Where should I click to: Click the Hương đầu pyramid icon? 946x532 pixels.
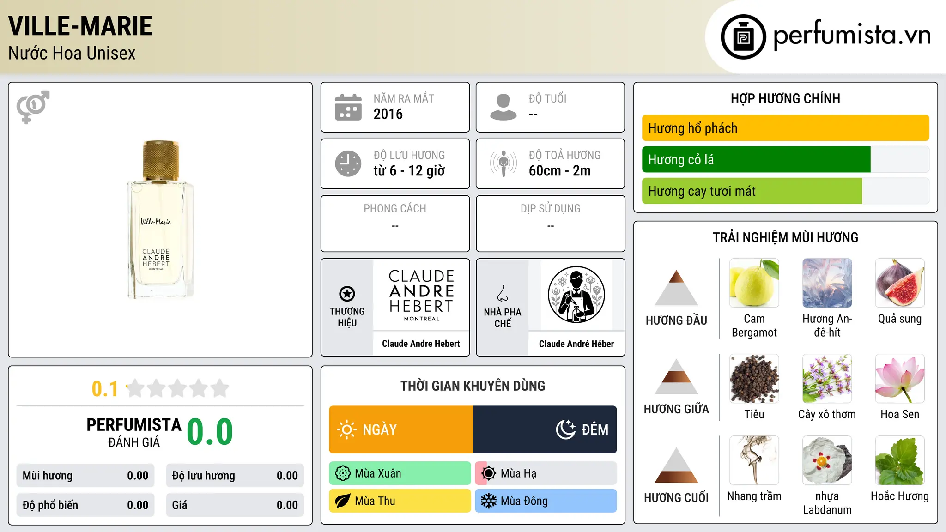coord(676,287)
